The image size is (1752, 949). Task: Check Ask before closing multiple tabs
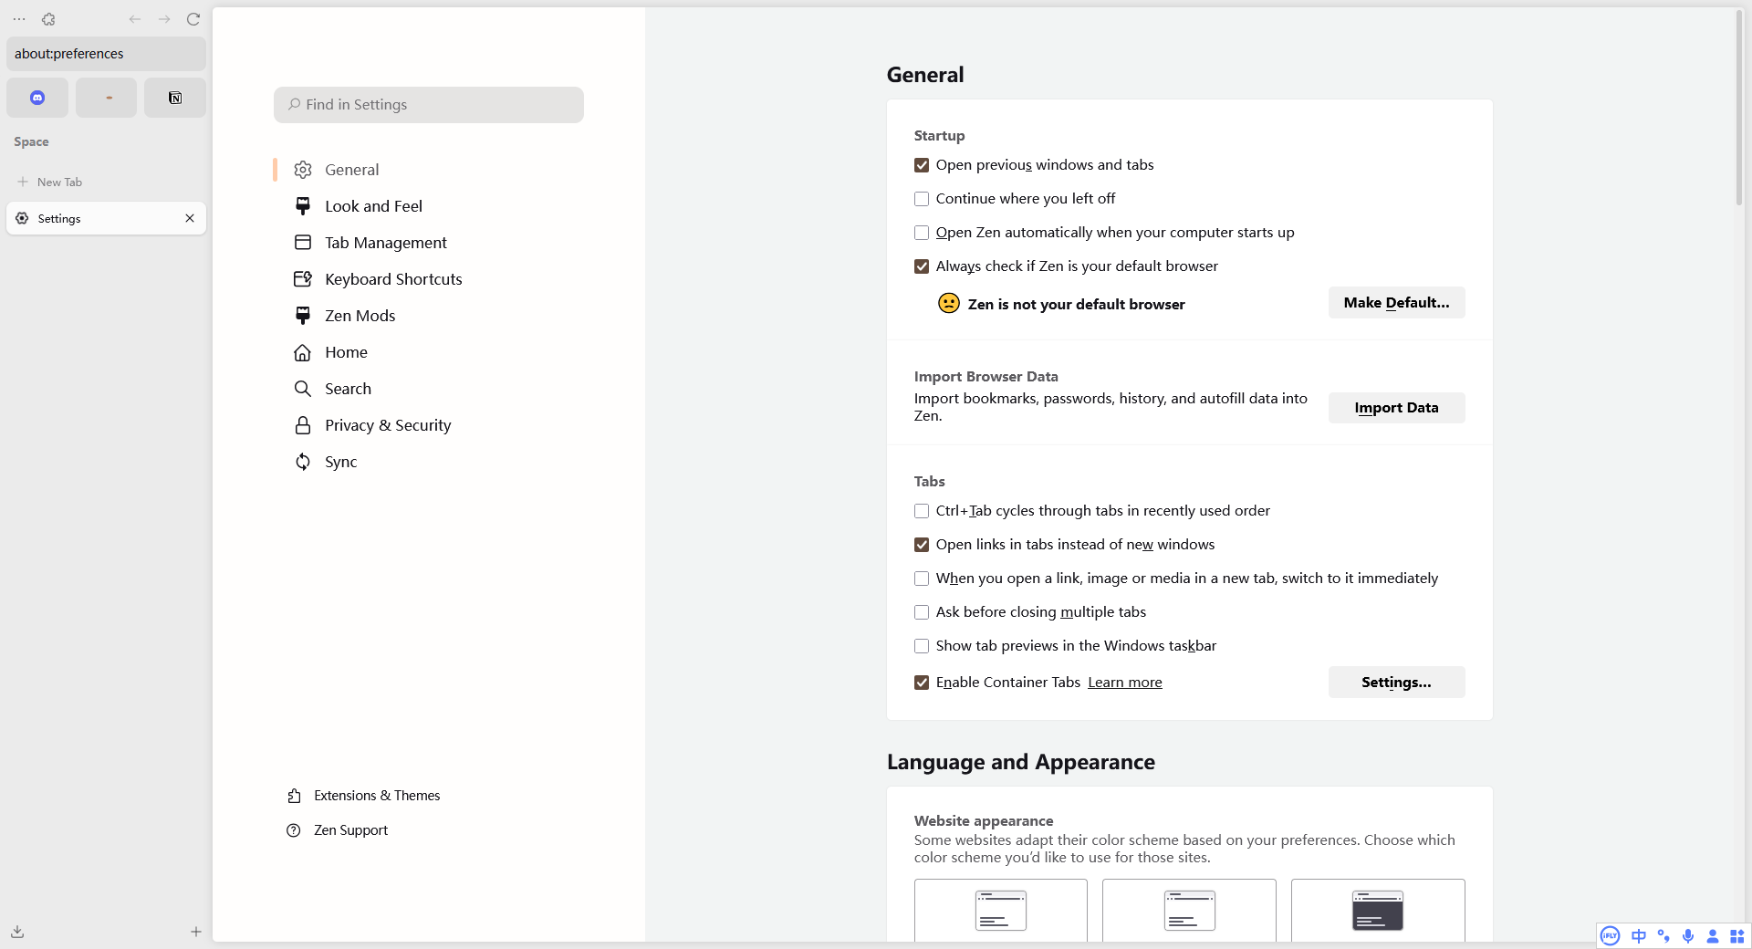tap(922, 612)
